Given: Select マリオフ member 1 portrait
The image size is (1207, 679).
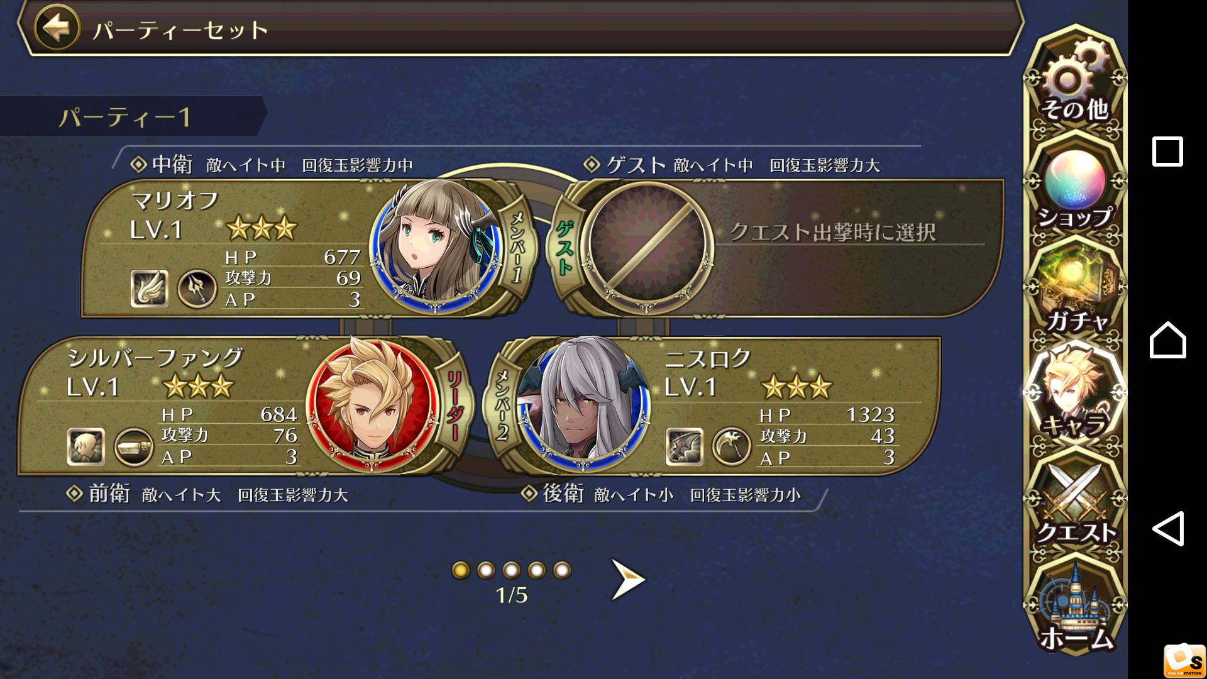Looking at the screenshot, I should click(436, 245).
